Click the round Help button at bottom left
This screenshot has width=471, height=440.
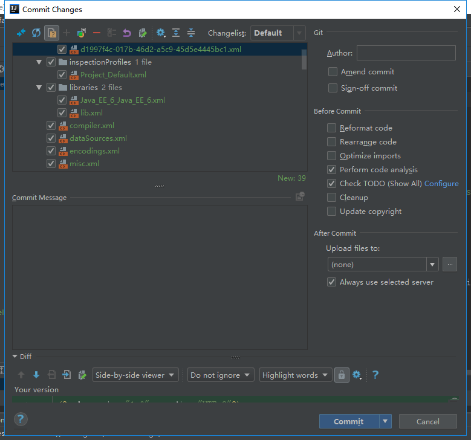click(21, 419)
